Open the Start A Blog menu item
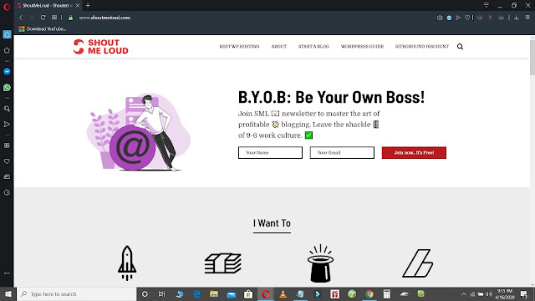535x301 pixels. (x=313, y=47)
